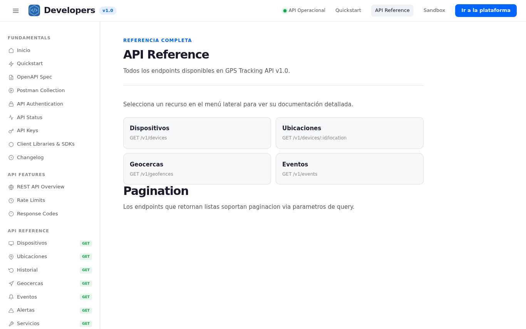Open REST API Overview in sidebar

50,187
